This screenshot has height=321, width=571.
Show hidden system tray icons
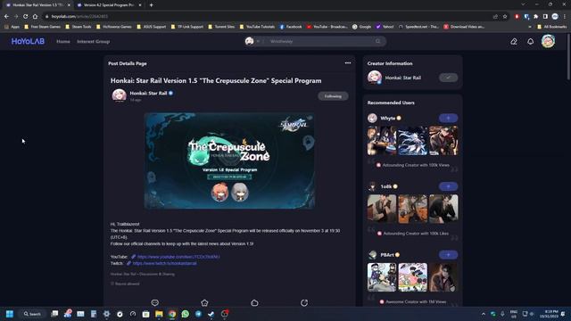pos(484,314)
